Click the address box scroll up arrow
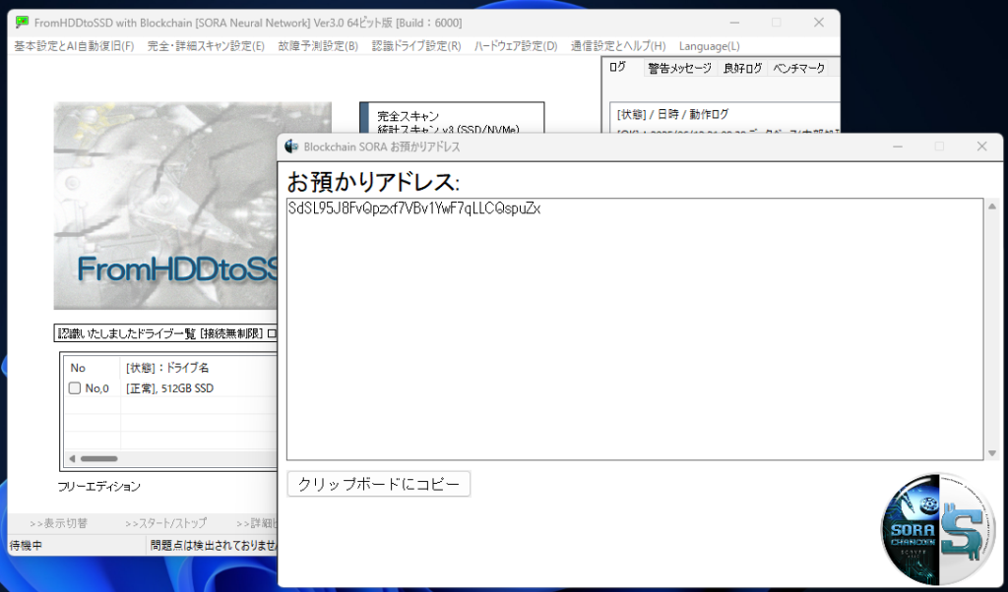1008x592 pixels. [992, 207]
